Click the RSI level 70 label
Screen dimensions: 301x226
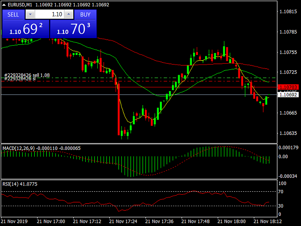point(281,192)
